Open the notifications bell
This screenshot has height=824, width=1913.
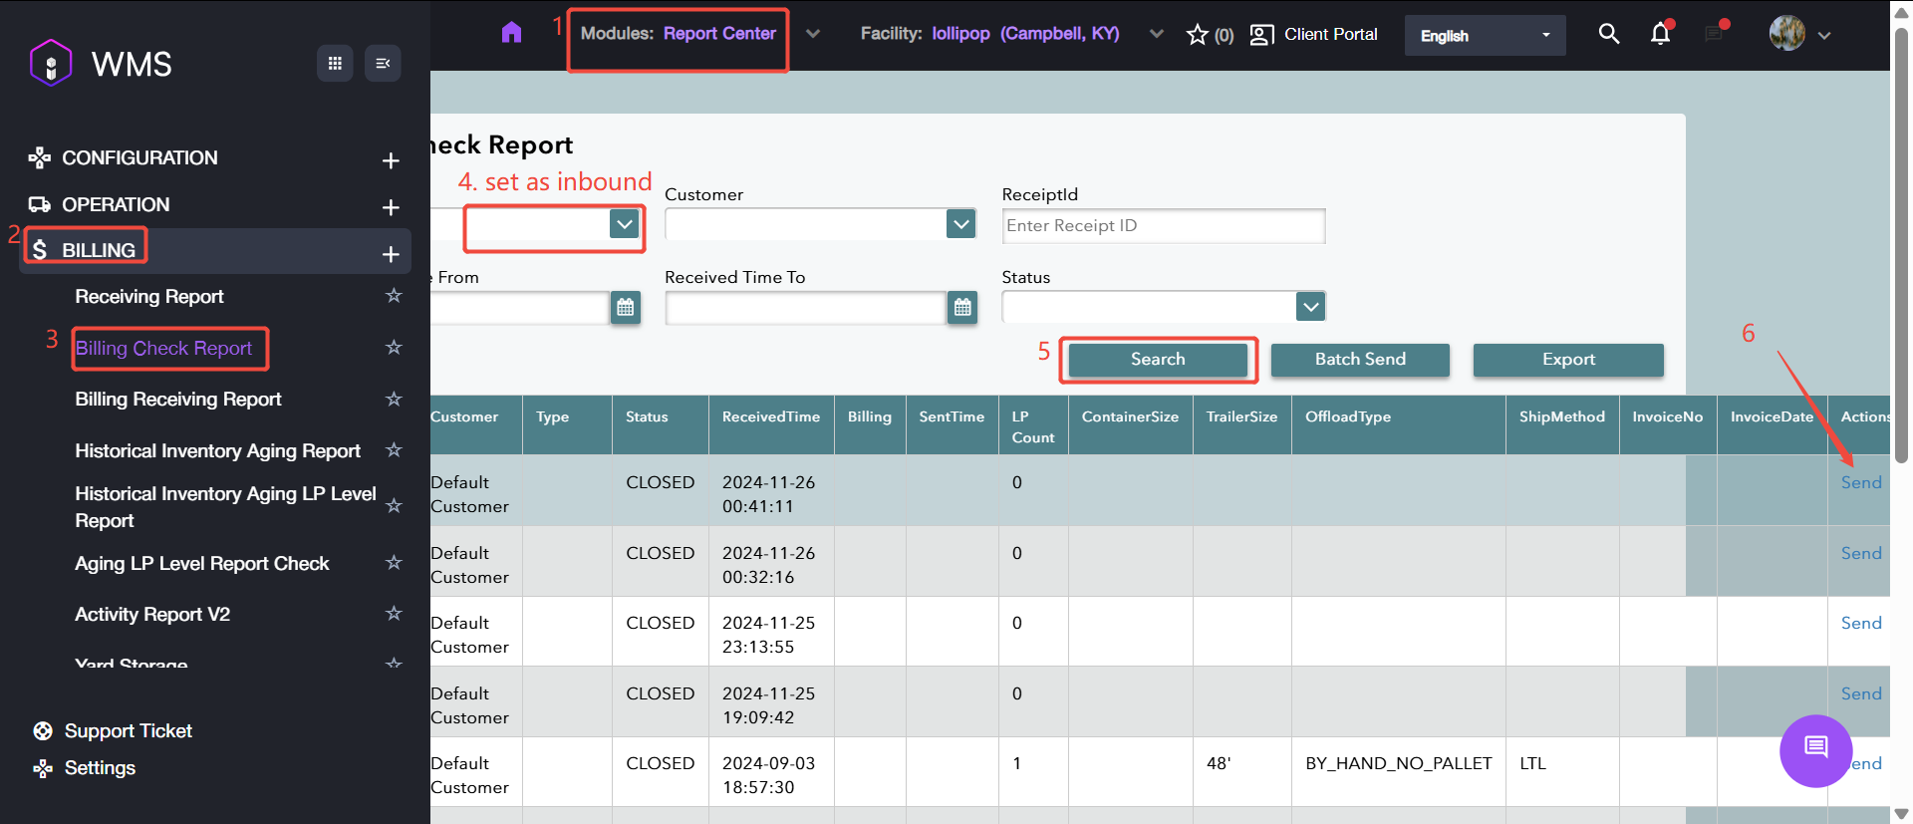(x=1660, y=34)
